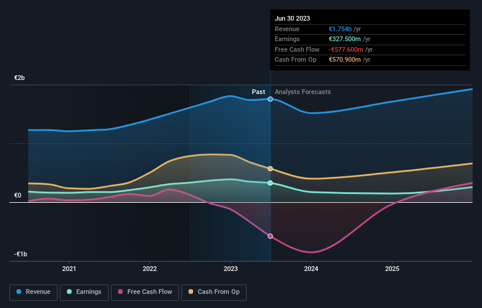Viewport: 482px width, 308px height.
Task: Click the Analysts Forecasts label
Action: (x=303, y=92)
